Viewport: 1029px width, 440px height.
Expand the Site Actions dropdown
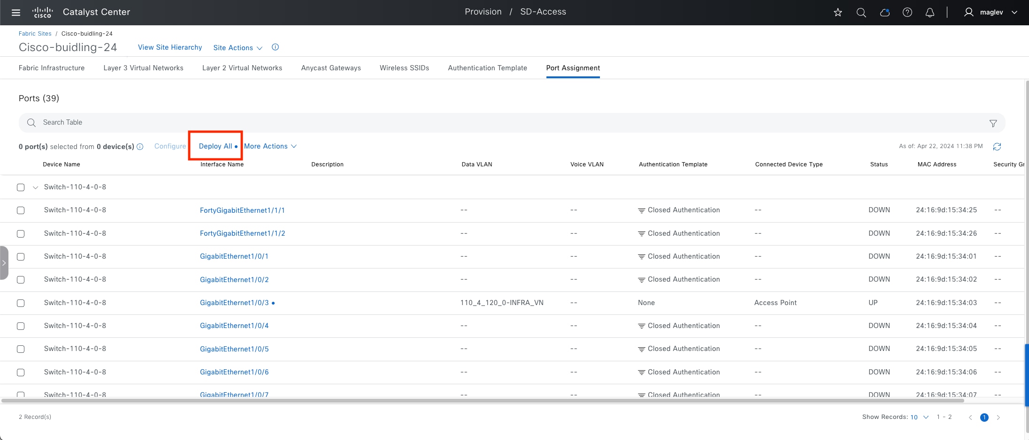[x=238, y=48]
